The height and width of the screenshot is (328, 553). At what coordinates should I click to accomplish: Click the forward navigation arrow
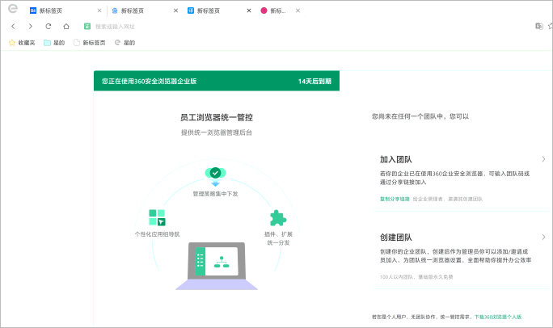click(x=31, y=26)
